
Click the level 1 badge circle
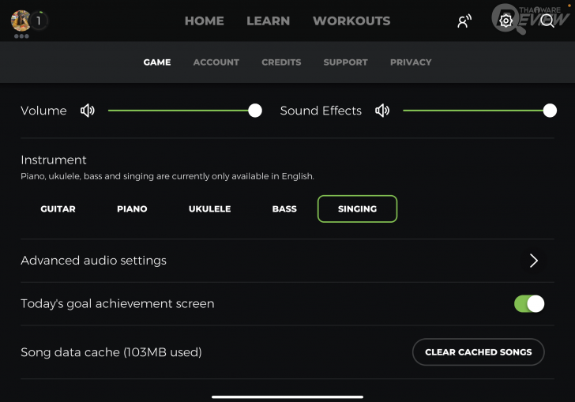39,21
